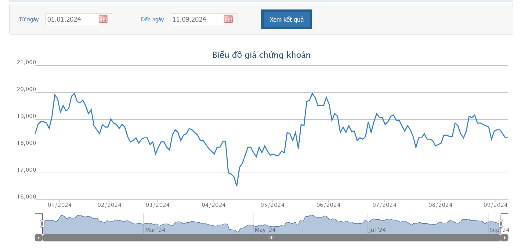
Task: Click the Jul '24 navigator marker
Action: pos(377,230)
